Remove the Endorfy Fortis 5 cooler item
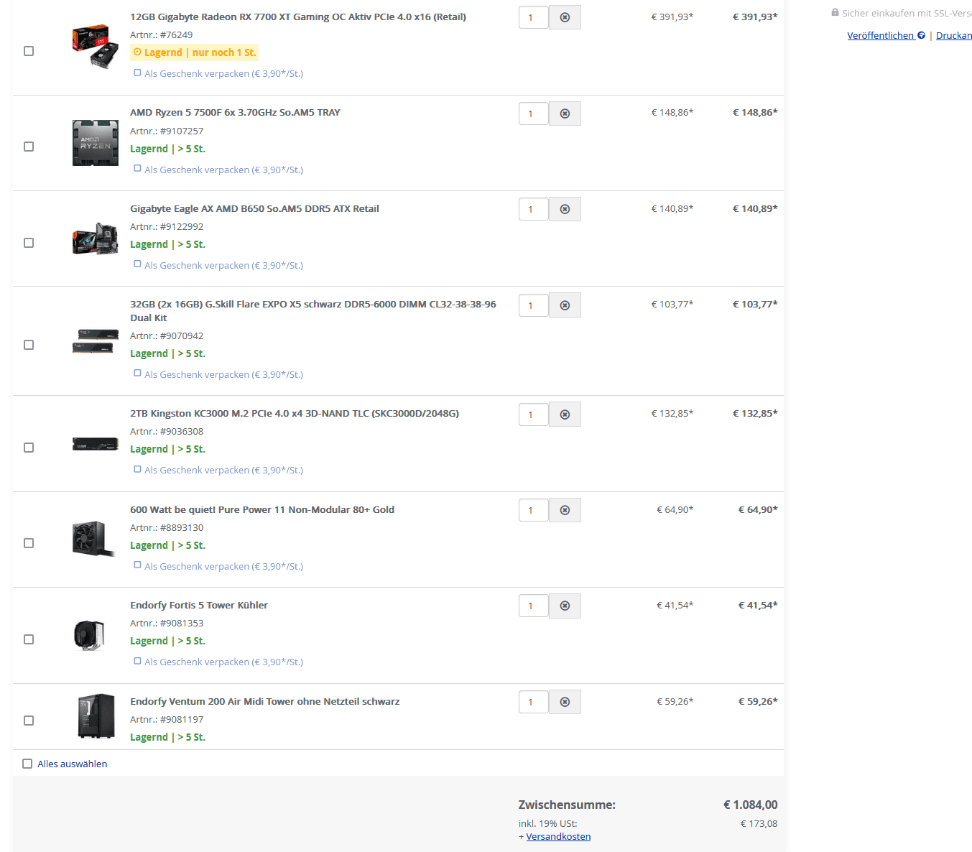 click(565, 606)
